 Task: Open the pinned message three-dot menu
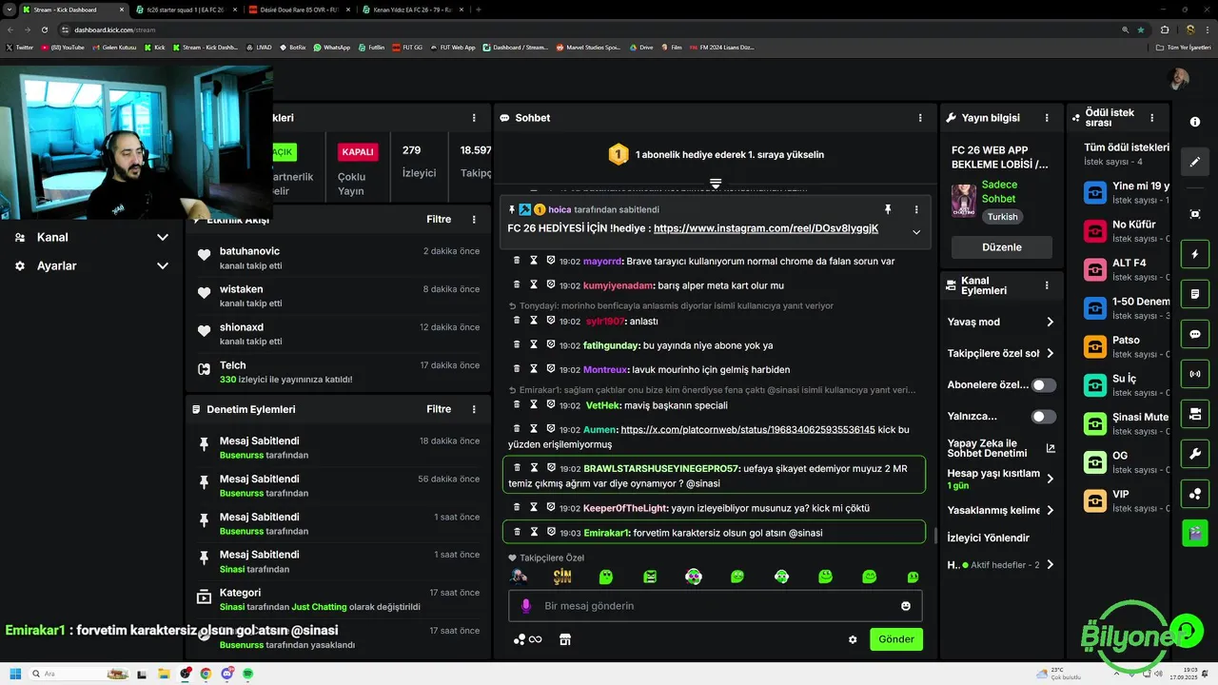pos(916,209)
